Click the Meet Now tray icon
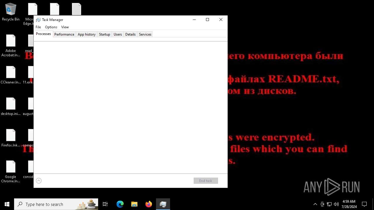 point(322,204)
